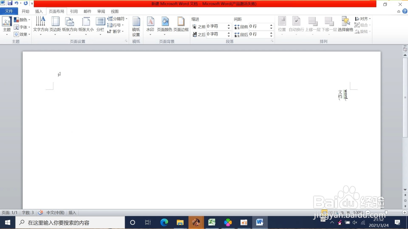Undo the last action
Screen dimensions: 408x229
(x=16, y=3)
